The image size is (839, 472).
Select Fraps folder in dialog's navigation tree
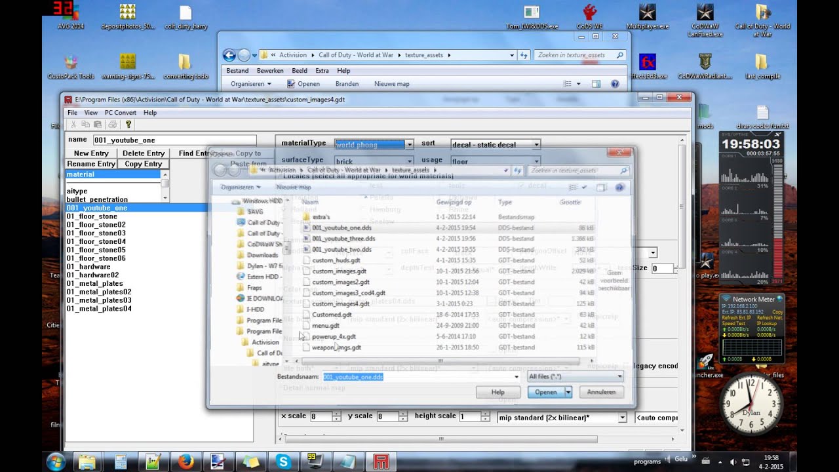pyautogui.click(x=255, y=288)
